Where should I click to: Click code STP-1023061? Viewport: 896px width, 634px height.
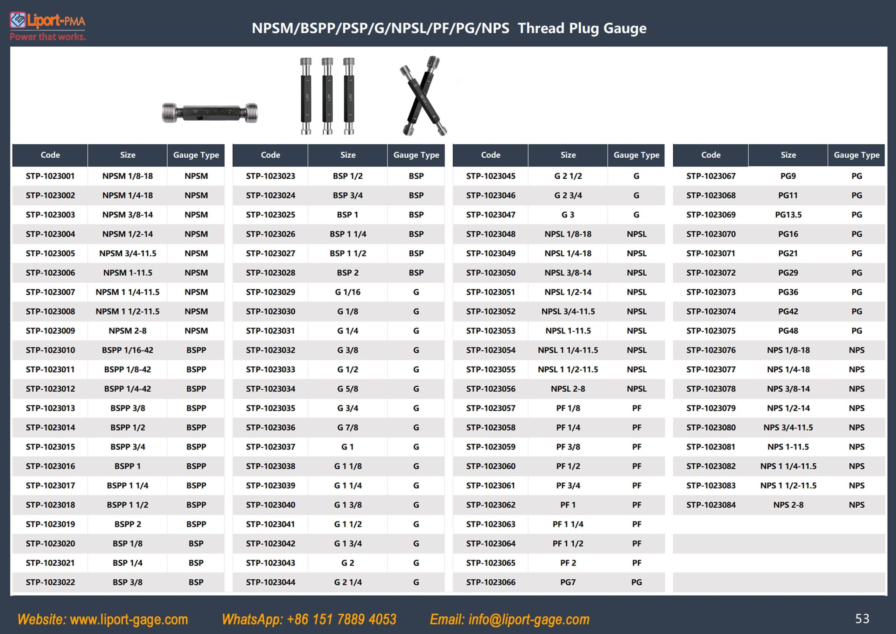coord(491,485)
